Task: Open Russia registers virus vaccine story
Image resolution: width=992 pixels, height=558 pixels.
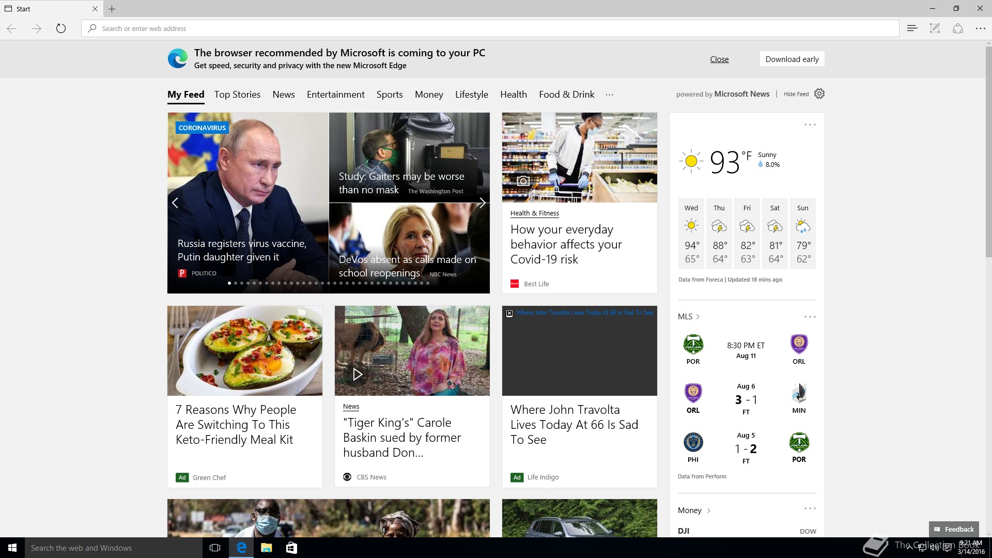Action: [x=242, y=250]
